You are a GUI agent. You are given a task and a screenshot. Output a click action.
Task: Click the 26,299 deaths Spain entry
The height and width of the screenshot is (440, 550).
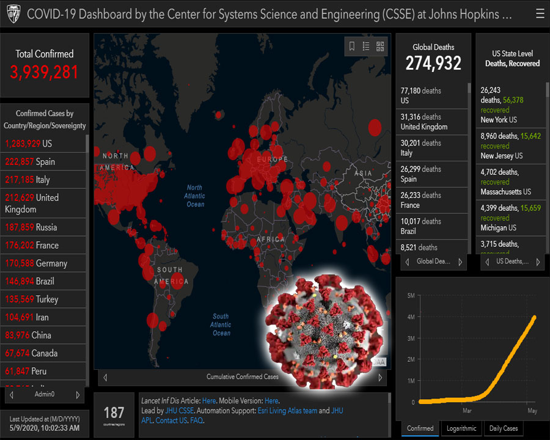pyautogui.click(x=432, y=174)
